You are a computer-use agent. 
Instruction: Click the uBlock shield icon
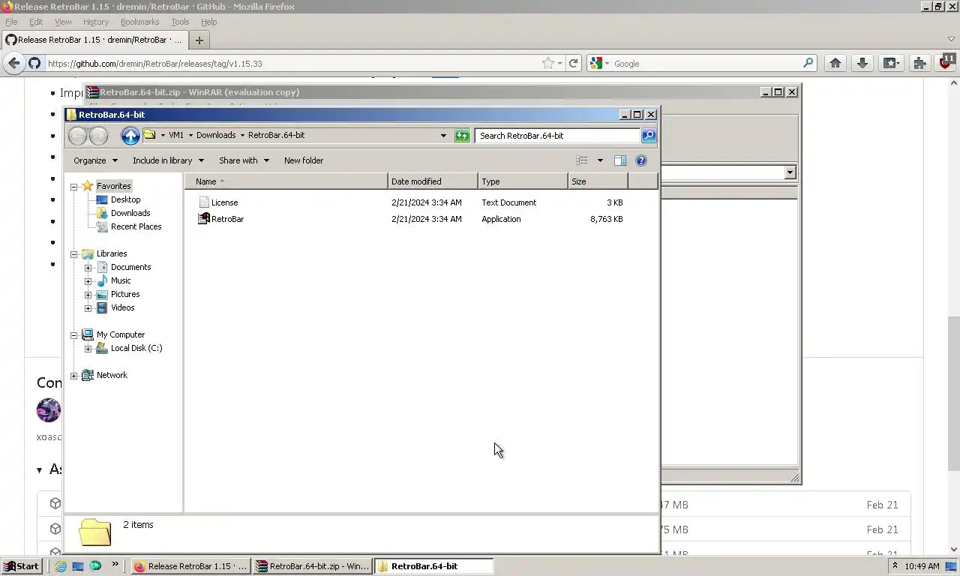coord(947,62)
